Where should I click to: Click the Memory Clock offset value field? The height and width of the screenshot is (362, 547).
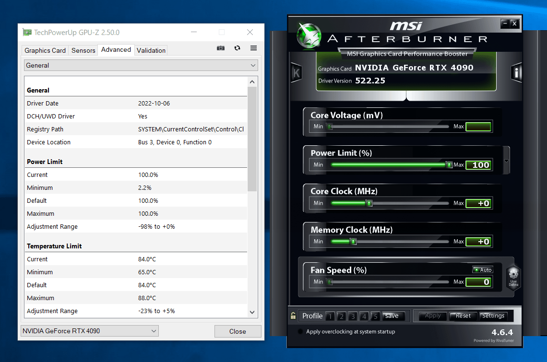[x=478, y=242]
